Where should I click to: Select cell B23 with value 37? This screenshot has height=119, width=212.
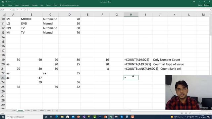pos(31,78)
